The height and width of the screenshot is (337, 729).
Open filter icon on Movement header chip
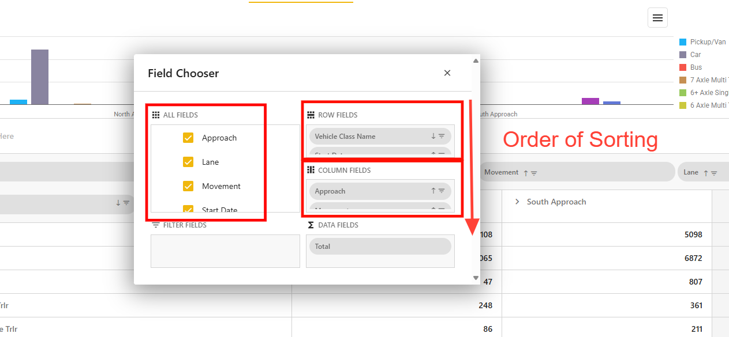[x=534, y=173]
